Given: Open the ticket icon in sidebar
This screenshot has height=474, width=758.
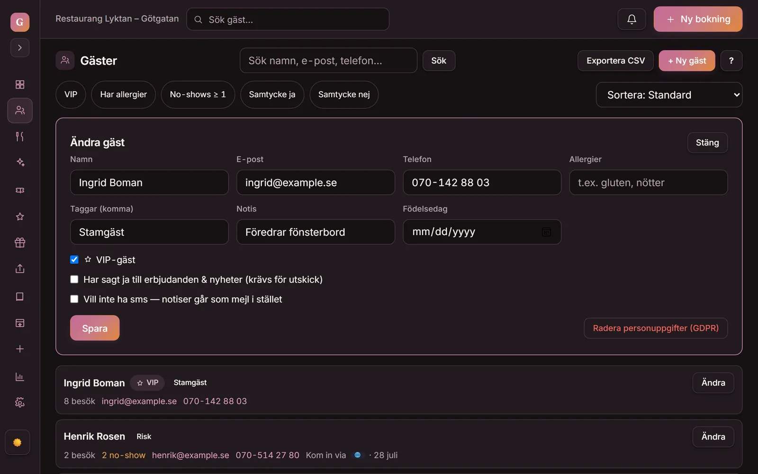Looking at the screenshot, I should 20,190.
